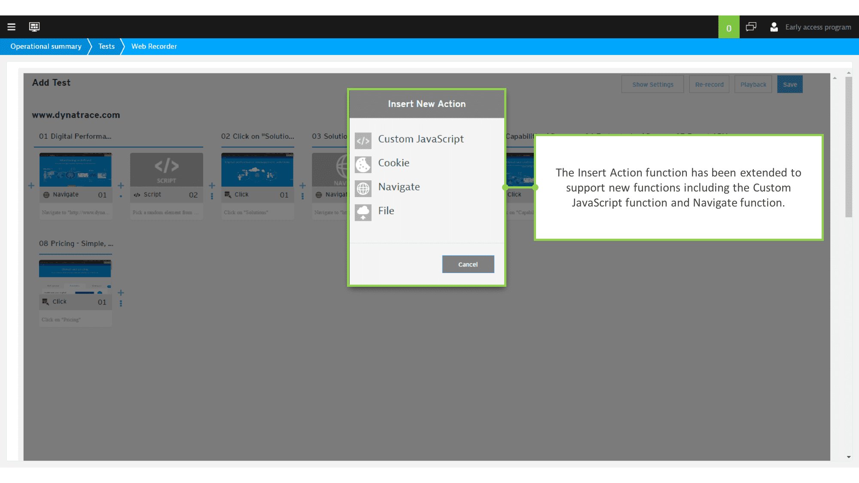
Task: Click 'Click on "Pricing"' description
Action: [x=61, y=320]
